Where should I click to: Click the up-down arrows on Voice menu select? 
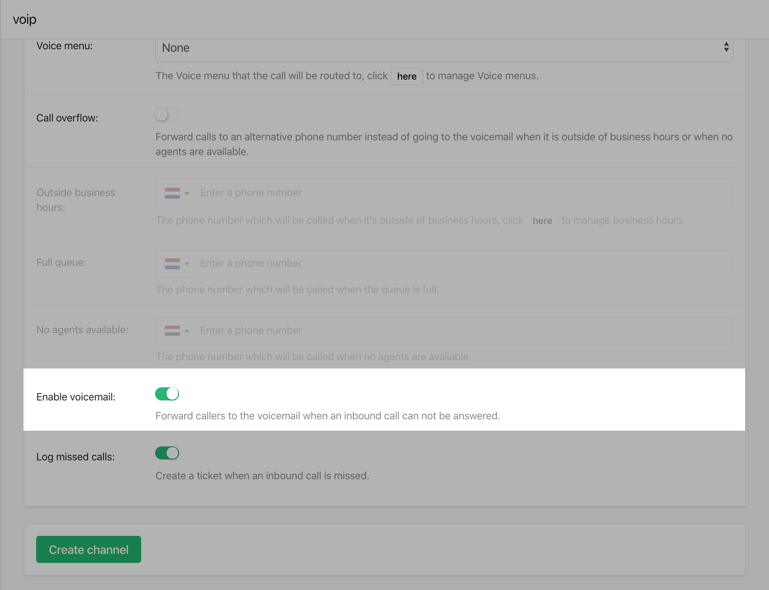[726, 47]
